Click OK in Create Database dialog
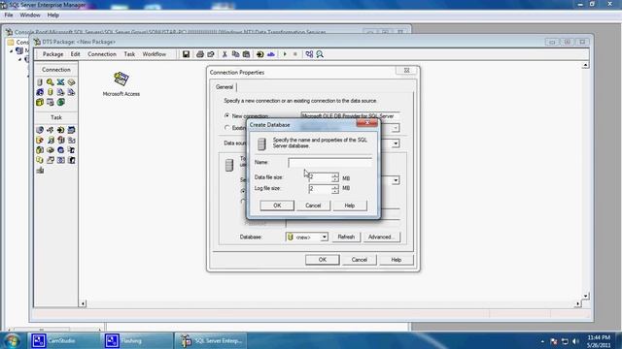The width and height of the screenshot is (622, 349). pos(277,206)
